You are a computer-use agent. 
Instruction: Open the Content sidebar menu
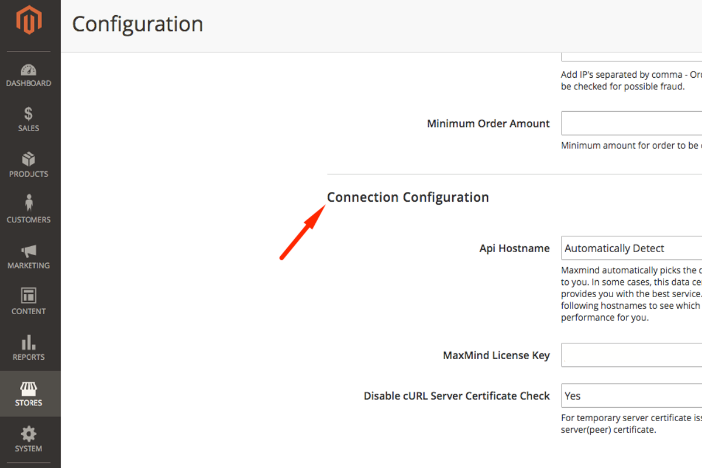29,302
